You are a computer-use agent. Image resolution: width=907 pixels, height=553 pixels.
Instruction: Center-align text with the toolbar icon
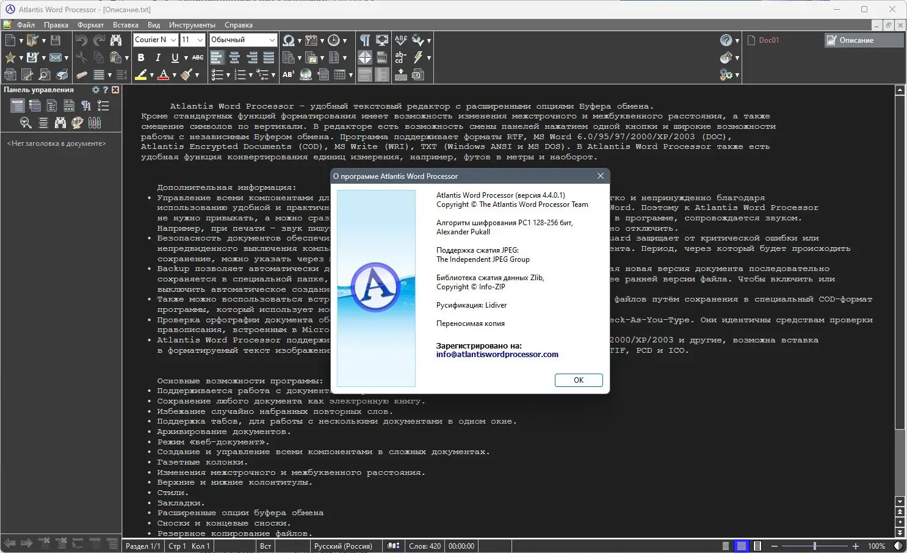(x=234, y=57)
